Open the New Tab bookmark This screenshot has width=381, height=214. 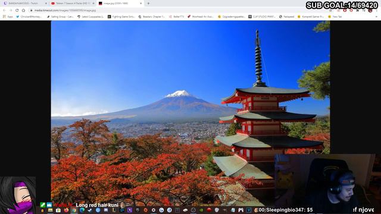pos(335,17)
